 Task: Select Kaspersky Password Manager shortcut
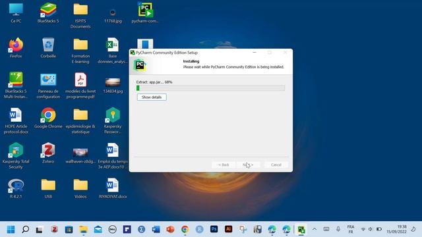(113, 120)
